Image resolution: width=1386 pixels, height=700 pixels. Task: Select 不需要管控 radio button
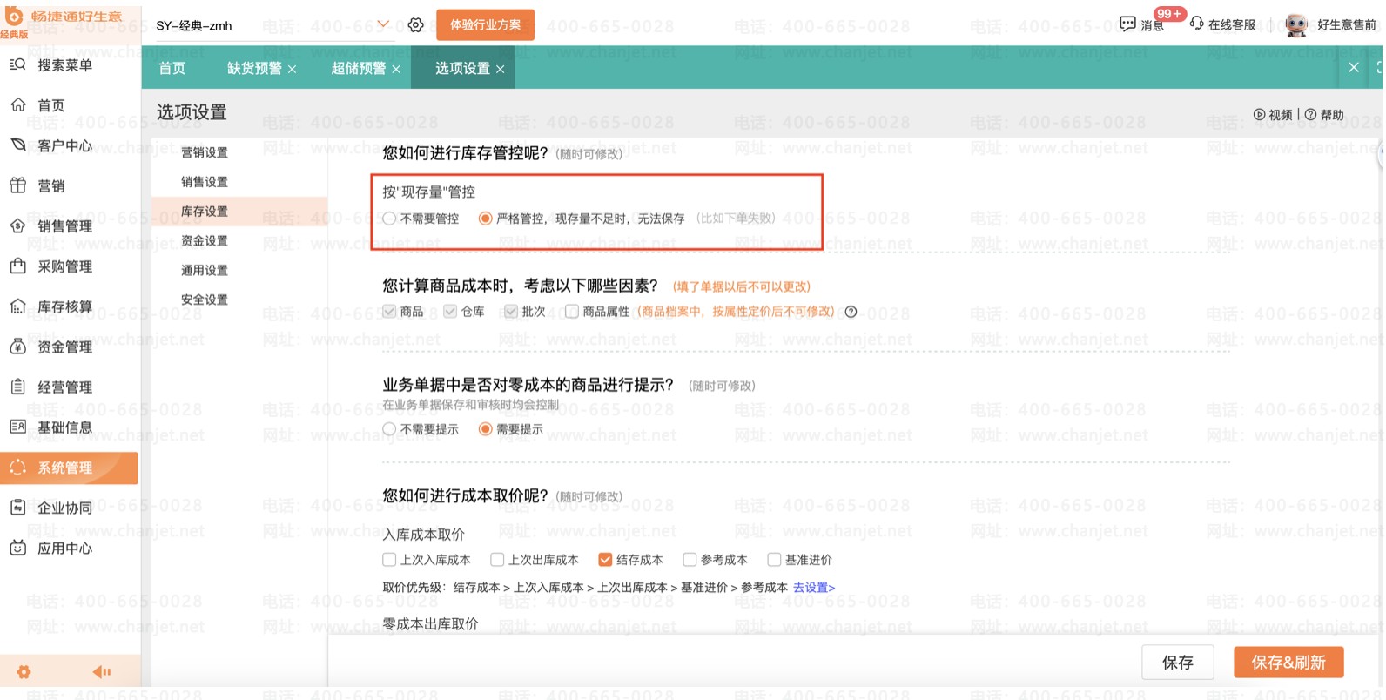pos(389,219)
